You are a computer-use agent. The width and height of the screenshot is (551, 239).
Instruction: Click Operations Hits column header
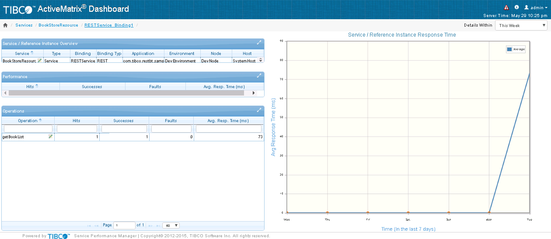coord(77,120)
